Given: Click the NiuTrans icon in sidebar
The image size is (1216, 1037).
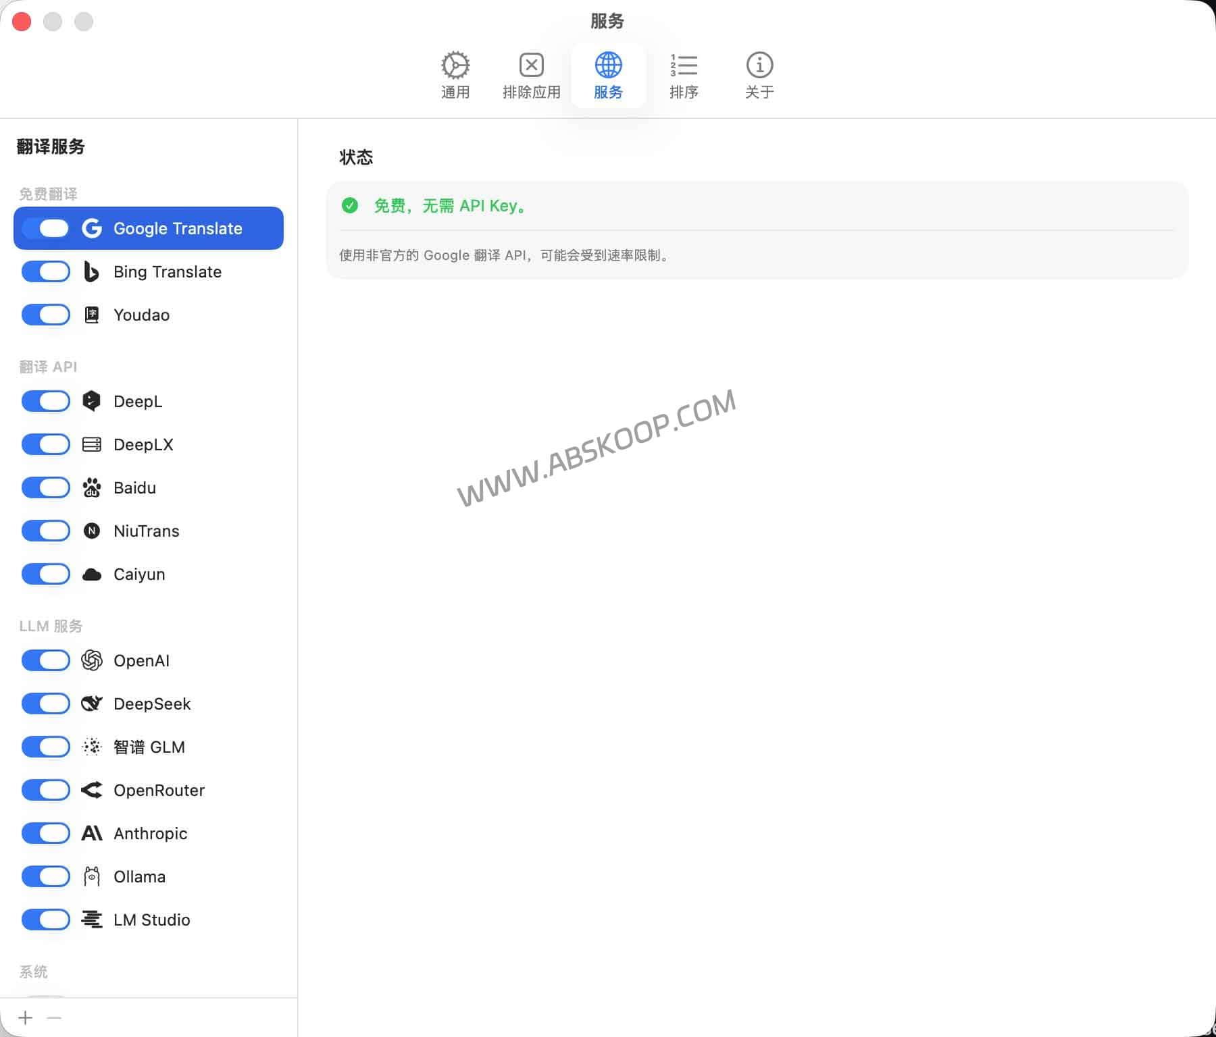Looking at the screenshot, I should click(92, 531).
